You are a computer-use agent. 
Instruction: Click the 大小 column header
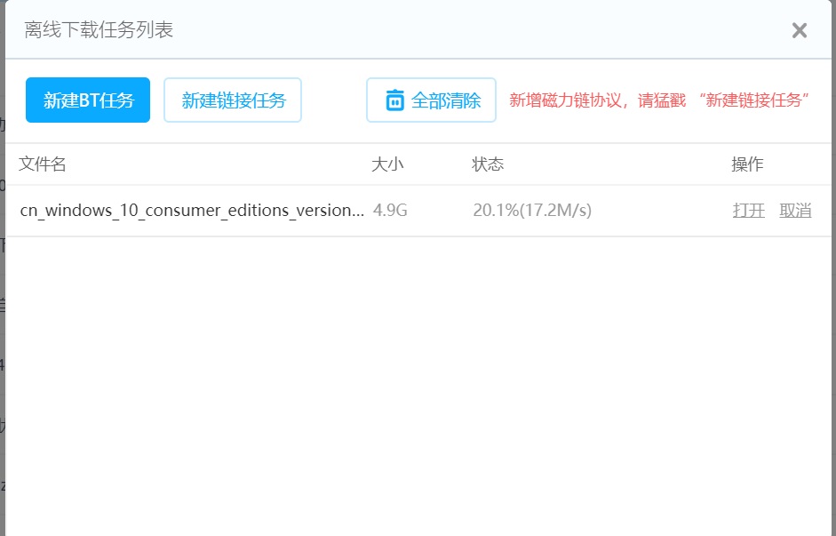point(387,164)
